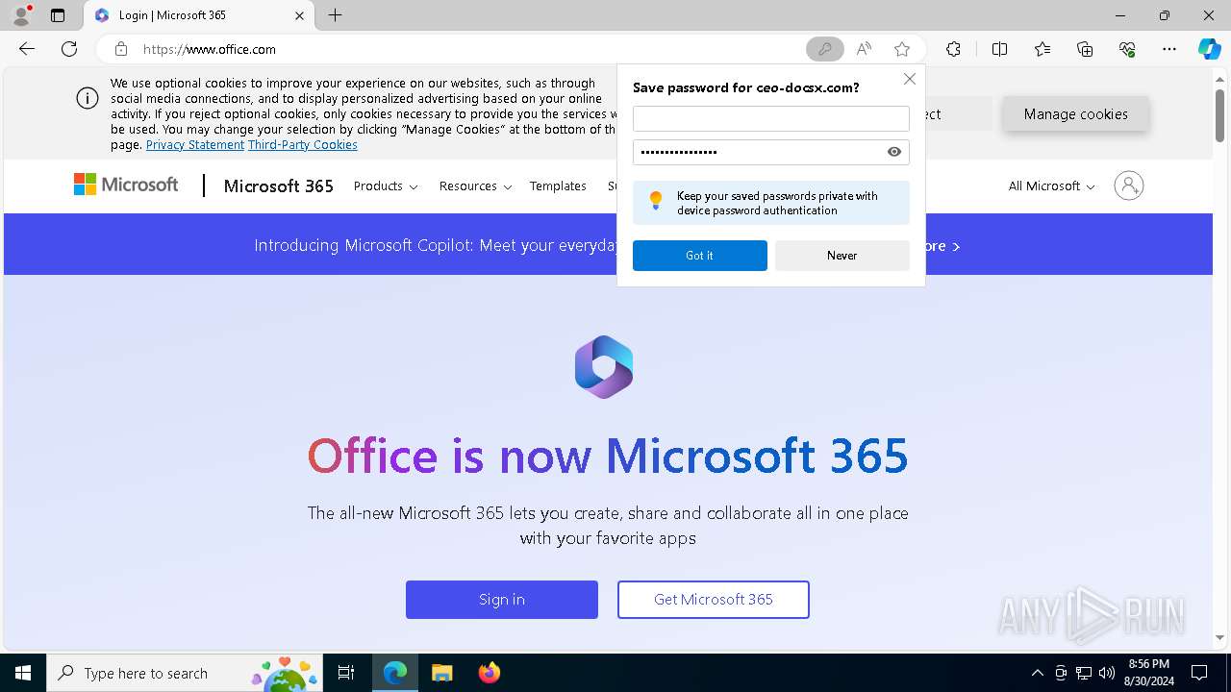Viewport: 1231px width, 692px height.
Task: Open Read aloud from address bar
Action: click(x=864, y=49)
